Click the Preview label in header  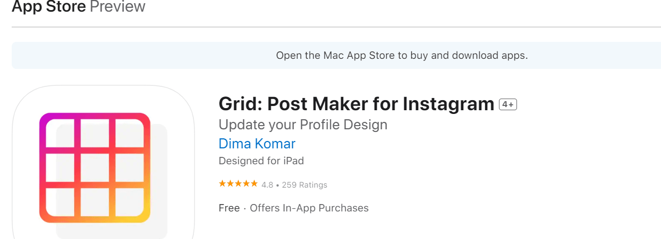coord(117,7)
